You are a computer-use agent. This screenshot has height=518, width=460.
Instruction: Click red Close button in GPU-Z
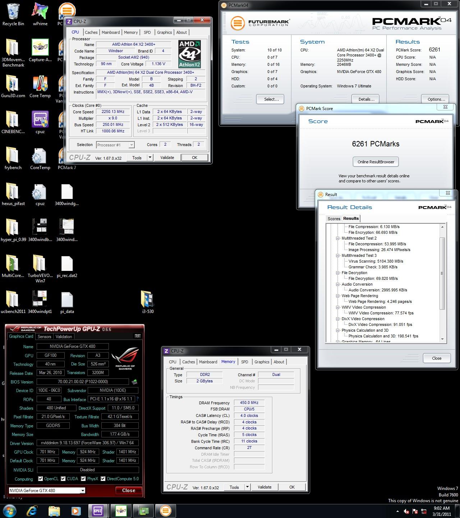[129, 490]
